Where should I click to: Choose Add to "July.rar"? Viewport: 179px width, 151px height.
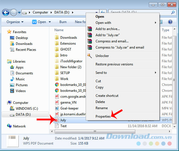point(123,35)
